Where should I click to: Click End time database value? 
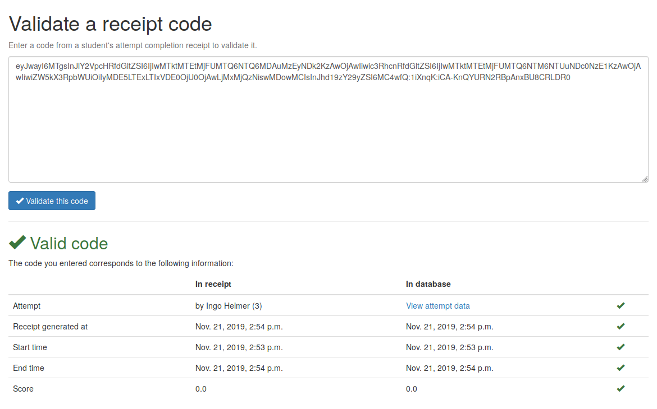point(450,368)
